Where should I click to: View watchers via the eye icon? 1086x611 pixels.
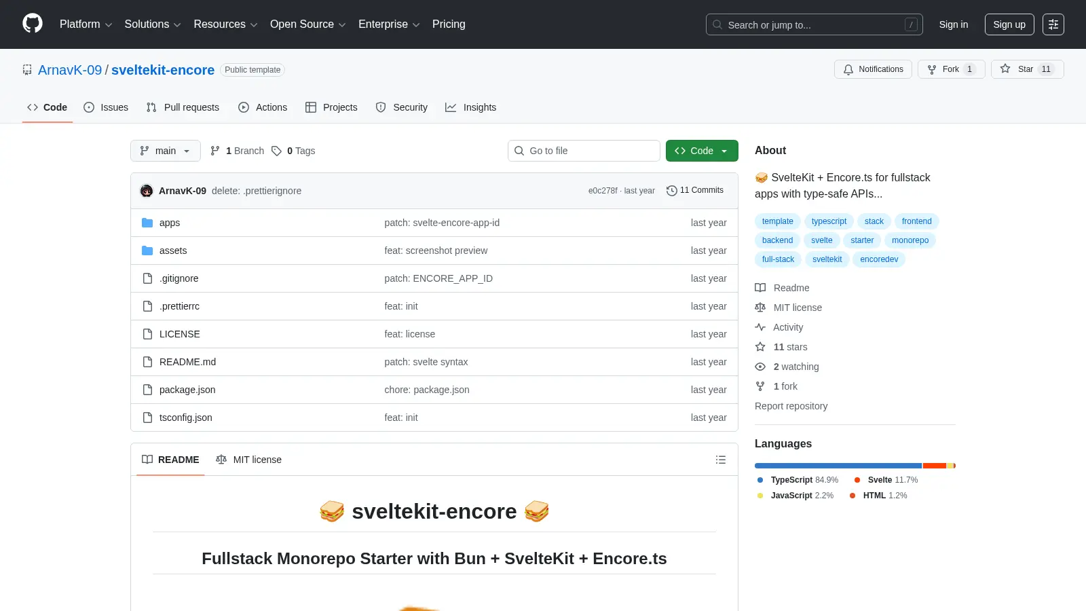760,367
